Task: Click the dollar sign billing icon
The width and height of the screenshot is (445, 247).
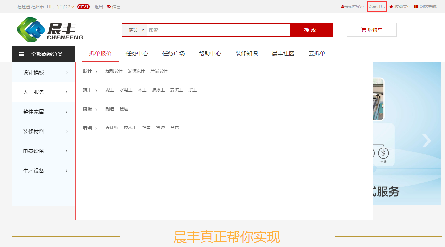Action: [383, 153]
